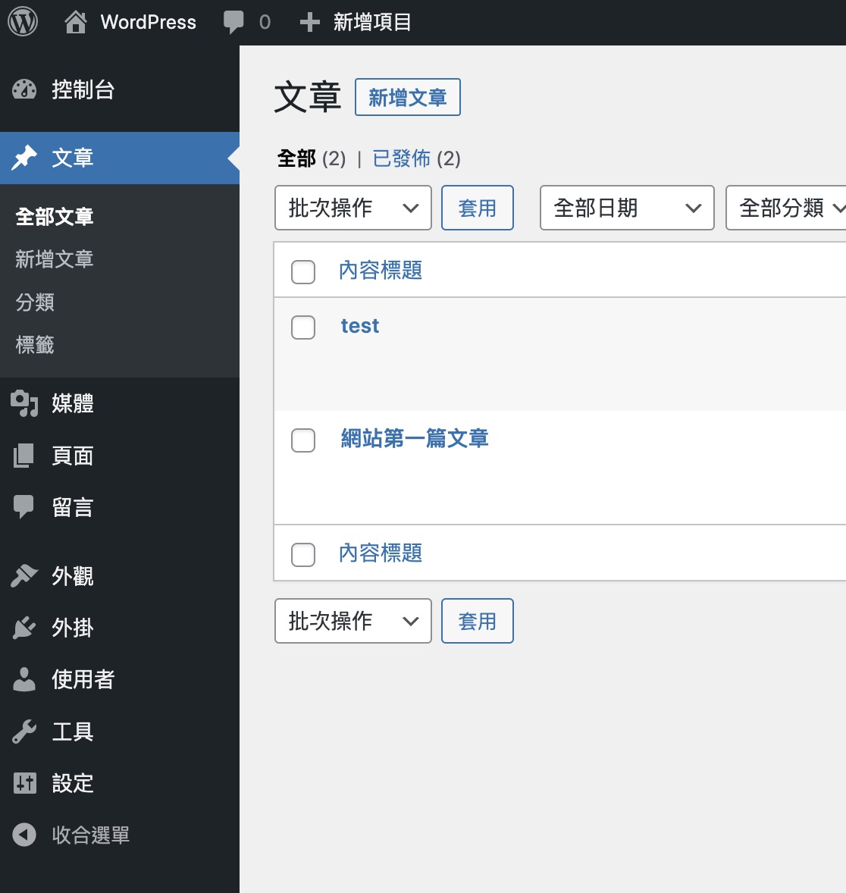Click the WordPress logo icon
Viewport: 846px width, 893px height.
(x=23, y=22)
